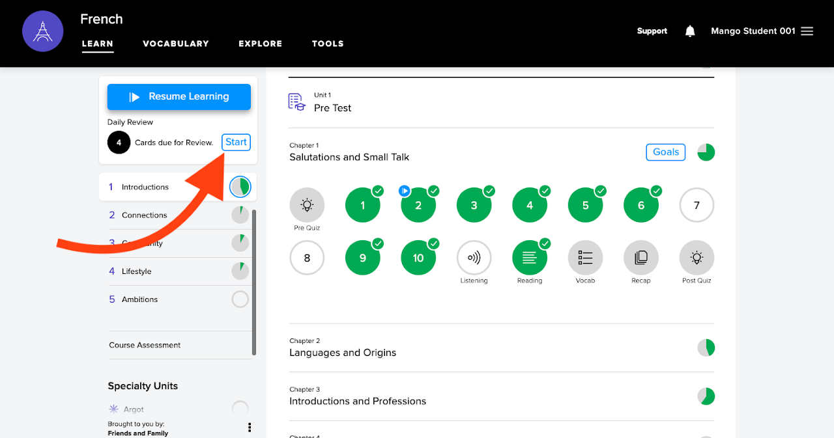Viewport: 834px width, 438px height.
Task: Click the French course title
Action: click(102, 19)
